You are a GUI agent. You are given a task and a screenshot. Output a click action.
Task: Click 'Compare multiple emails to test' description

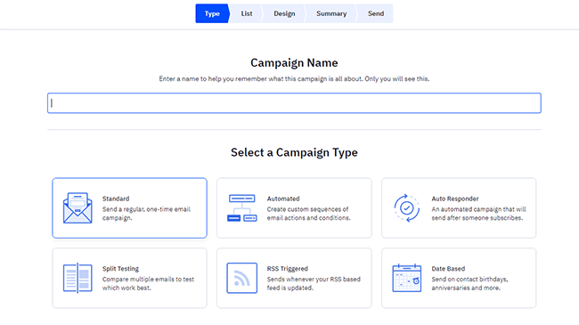click(x=148, y=283)
